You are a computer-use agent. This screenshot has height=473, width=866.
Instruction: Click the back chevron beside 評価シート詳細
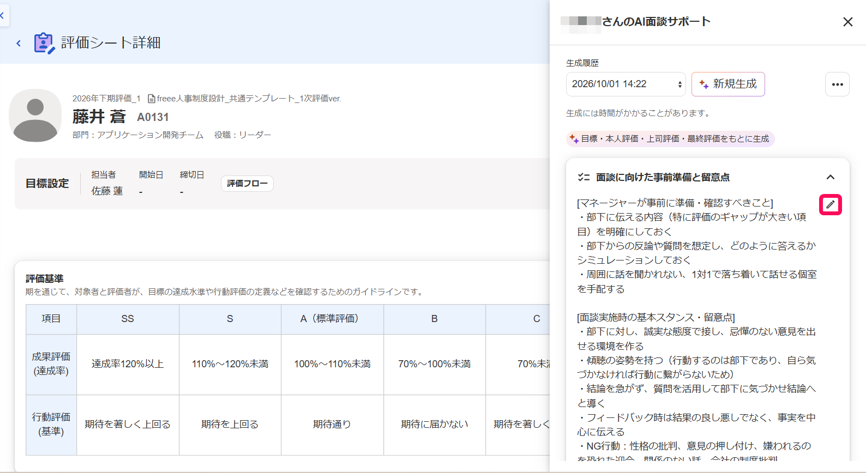[x=19, y=43]
